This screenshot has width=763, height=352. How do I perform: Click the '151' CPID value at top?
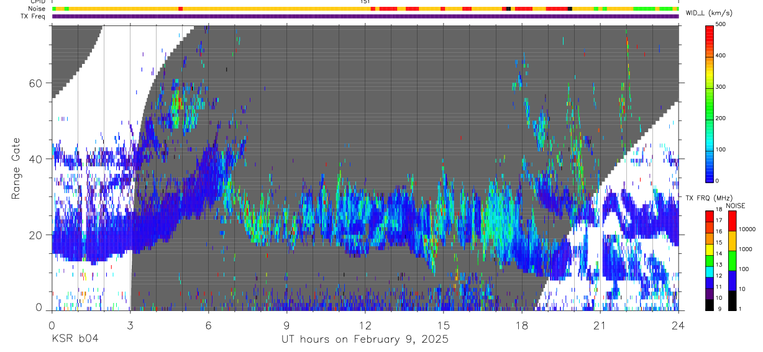pyautogui.click(x=365, y=2)
